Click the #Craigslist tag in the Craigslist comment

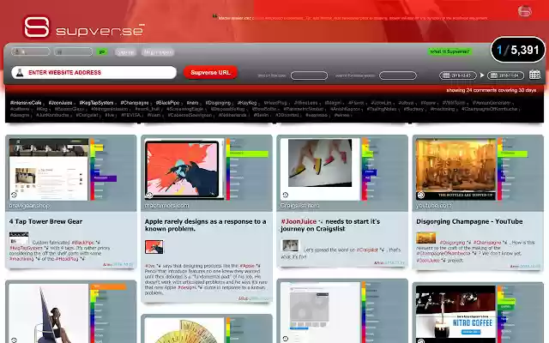pos(367,250)
